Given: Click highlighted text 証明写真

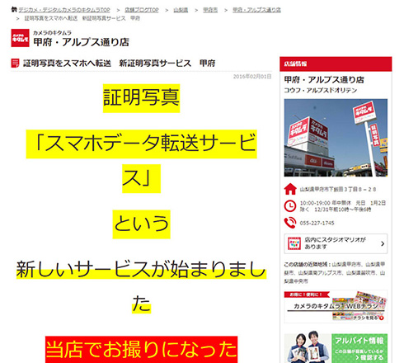Looking at the screenshot, I should [x=141, y=98].
